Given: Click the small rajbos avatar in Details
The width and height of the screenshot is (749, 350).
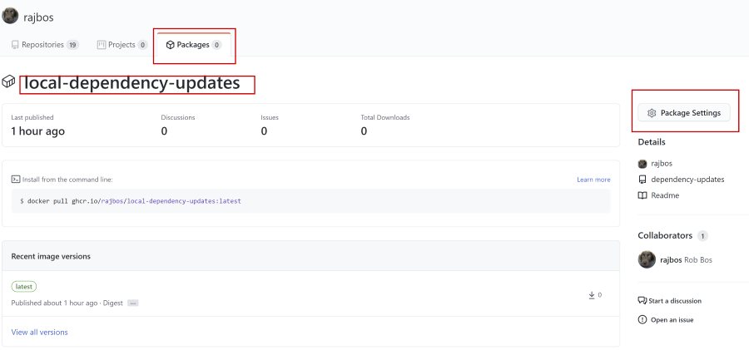Looking at the screenshot, I should pos(642,164).
